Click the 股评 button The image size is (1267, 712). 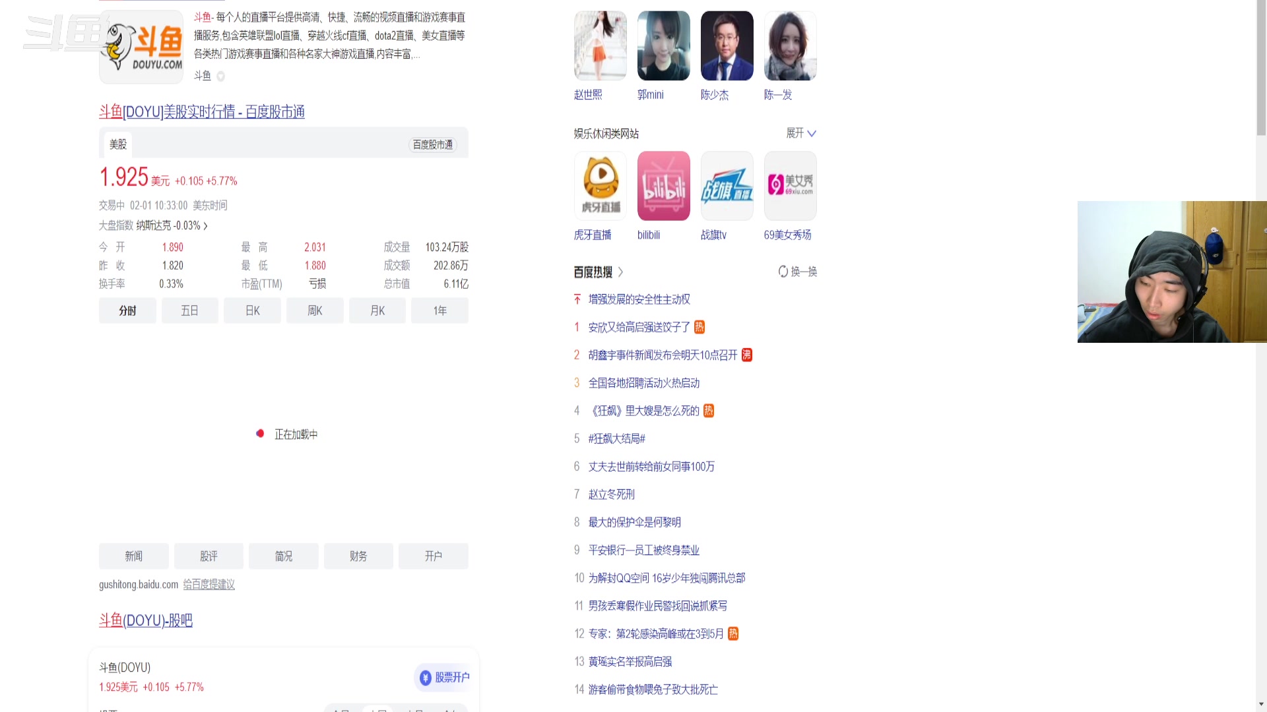pos(209,556)
